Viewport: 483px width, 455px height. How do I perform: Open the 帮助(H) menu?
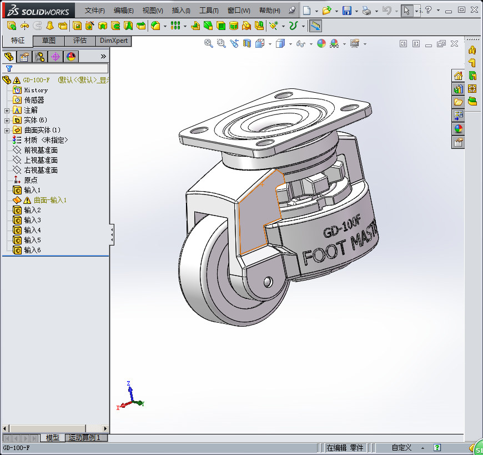[x=269, y=11]
